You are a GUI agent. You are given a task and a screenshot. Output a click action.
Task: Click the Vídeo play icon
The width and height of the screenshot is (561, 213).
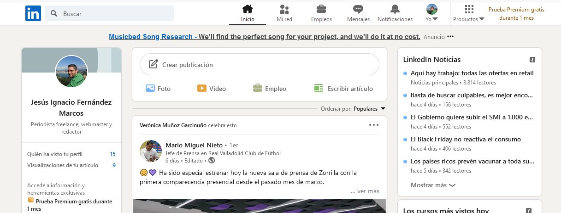pyautogui.click(x=202, y=88)
